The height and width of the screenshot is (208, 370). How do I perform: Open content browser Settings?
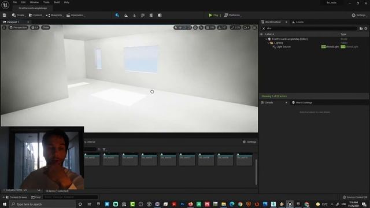[x=249, y=142]
